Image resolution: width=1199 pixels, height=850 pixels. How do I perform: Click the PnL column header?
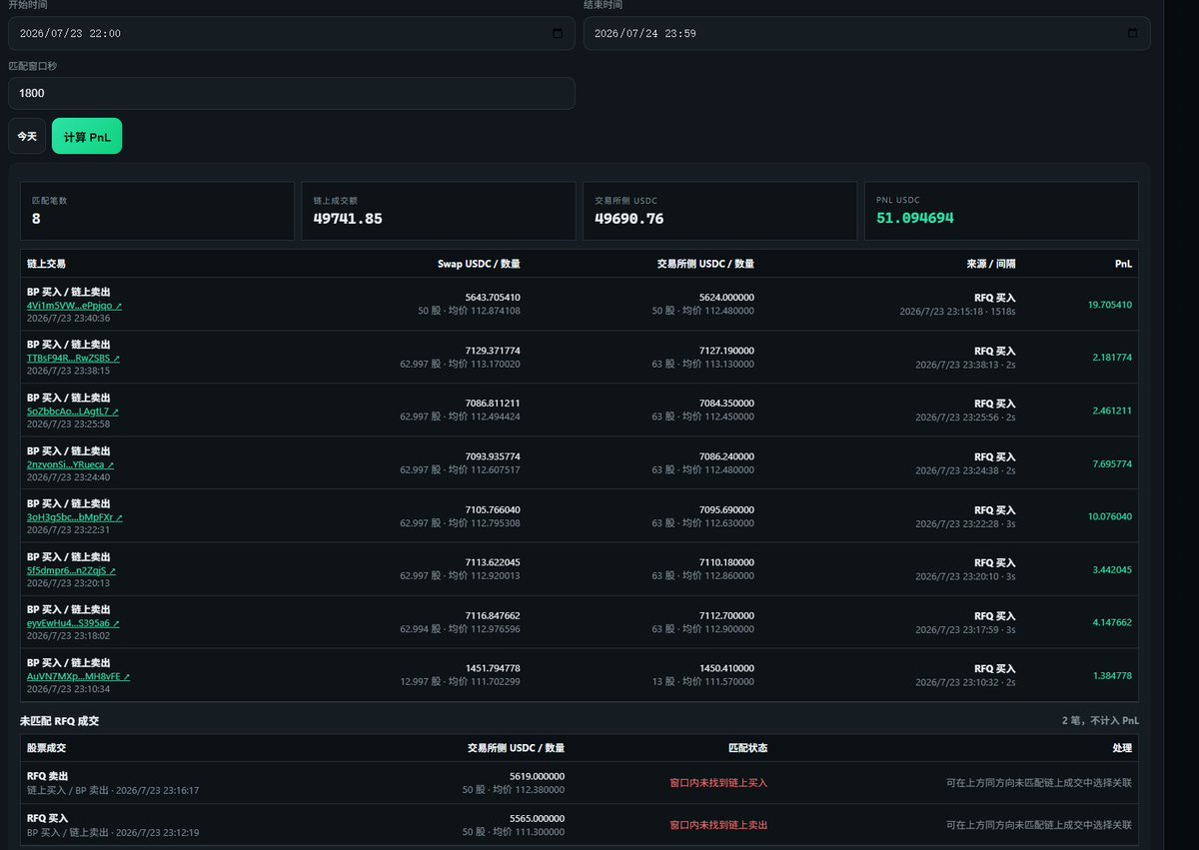(1123, 264)
